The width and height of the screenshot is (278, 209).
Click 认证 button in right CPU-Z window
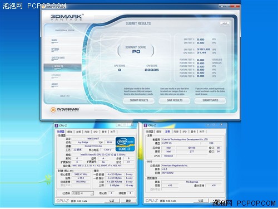click(x=201, y=201)
